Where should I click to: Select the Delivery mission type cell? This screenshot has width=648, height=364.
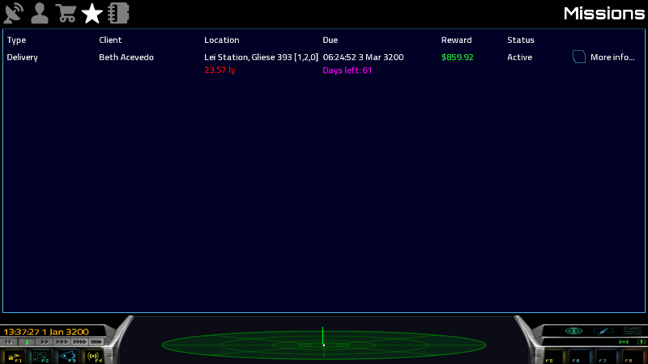[x=23, y=57]
